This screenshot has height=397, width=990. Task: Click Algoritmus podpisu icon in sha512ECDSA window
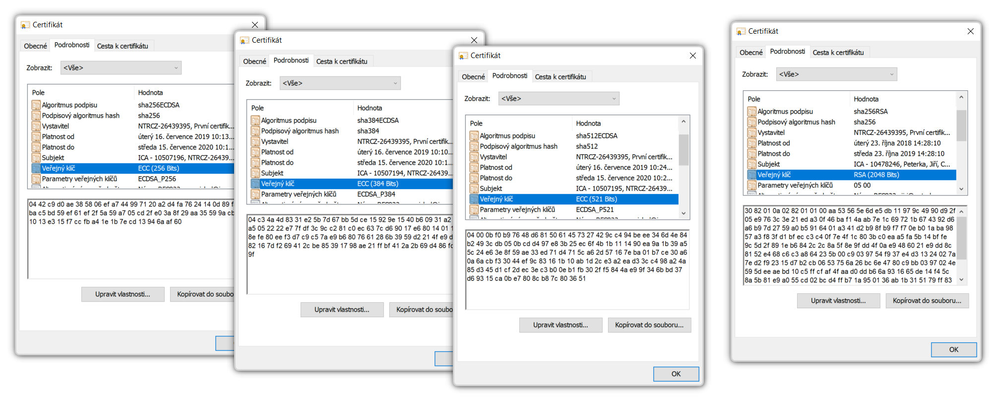coord(474,135)
